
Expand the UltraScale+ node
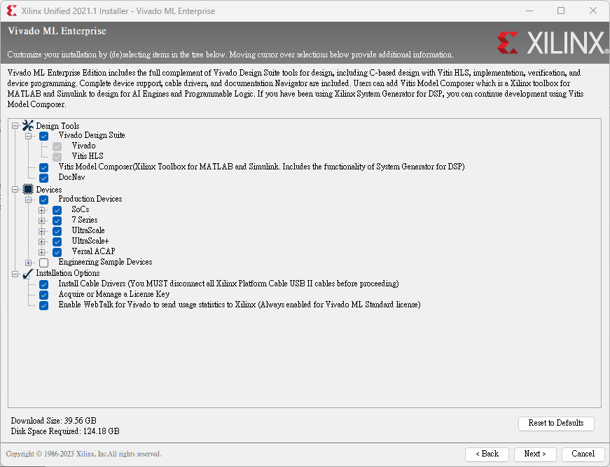click(x=41, y=242)
